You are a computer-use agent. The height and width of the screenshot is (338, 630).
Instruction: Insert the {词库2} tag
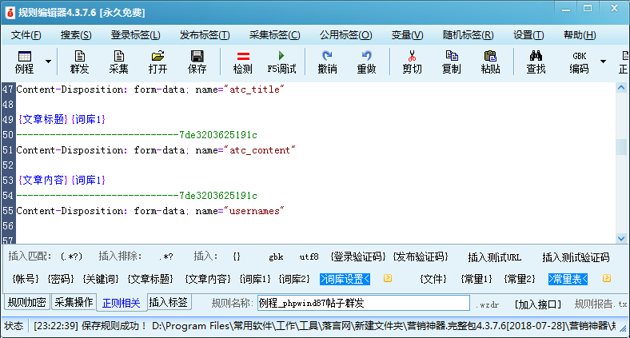click(294, 279)
